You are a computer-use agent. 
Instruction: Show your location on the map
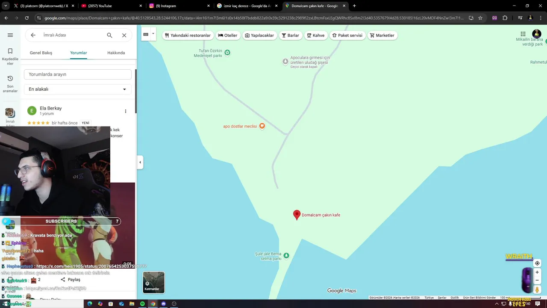[x=537, y=263]
